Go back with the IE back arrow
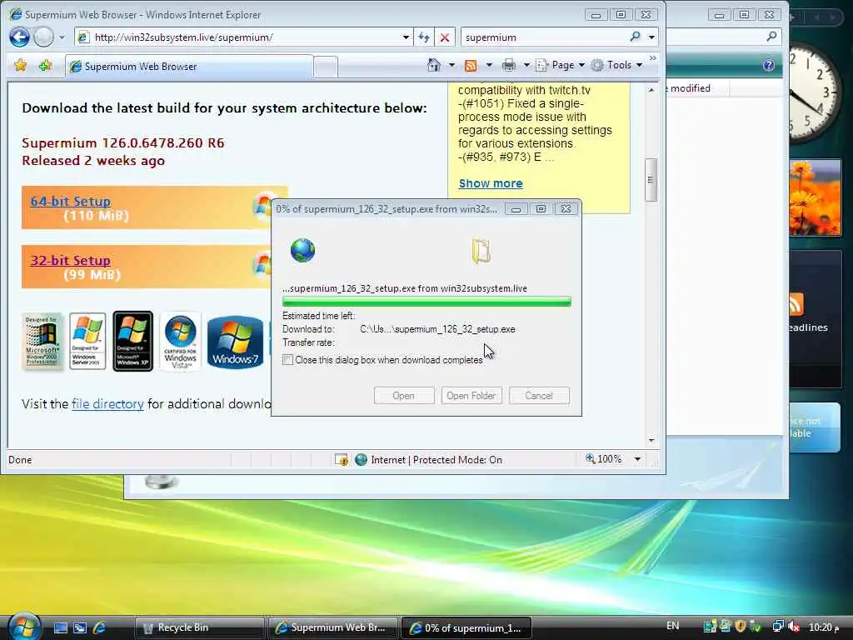Screen dimensions: 853x640 point(20,37)
